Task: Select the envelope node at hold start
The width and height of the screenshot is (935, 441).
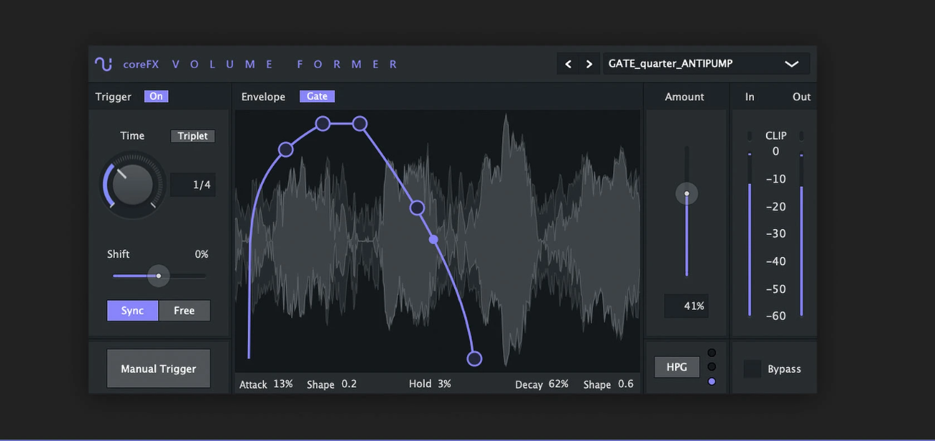Action: click(x=323, y=124)
